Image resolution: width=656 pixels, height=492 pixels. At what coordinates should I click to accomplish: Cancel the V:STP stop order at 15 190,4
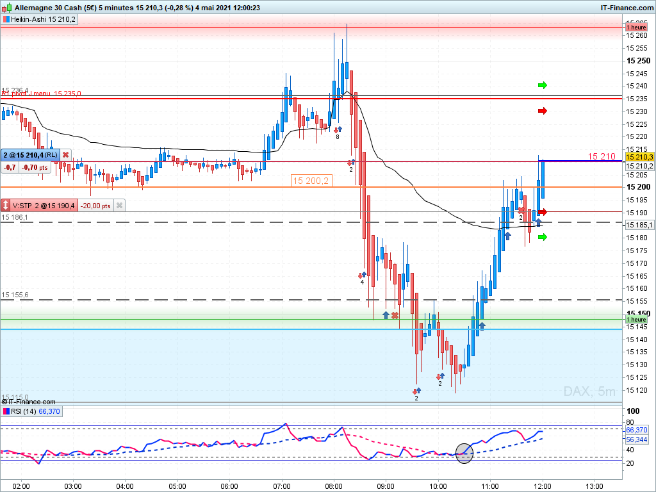tap(119, 206)
